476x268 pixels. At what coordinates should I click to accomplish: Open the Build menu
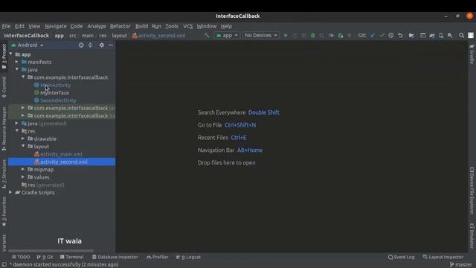pos(141,26)
